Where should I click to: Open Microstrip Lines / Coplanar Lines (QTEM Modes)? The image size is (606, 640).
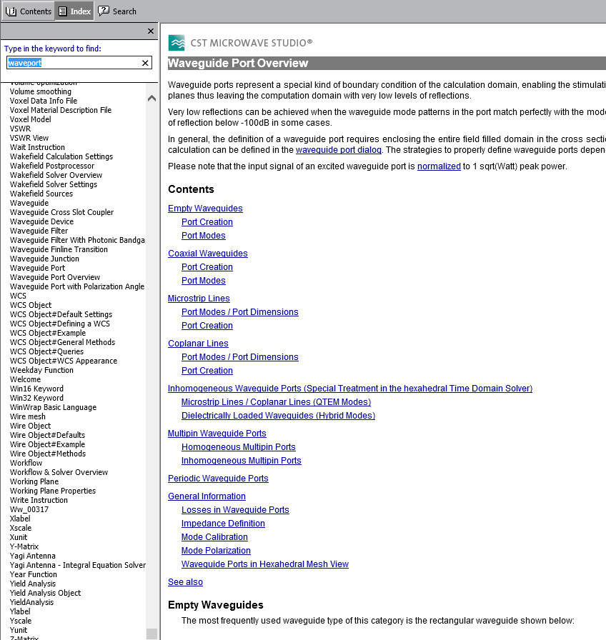pos(276,402)
